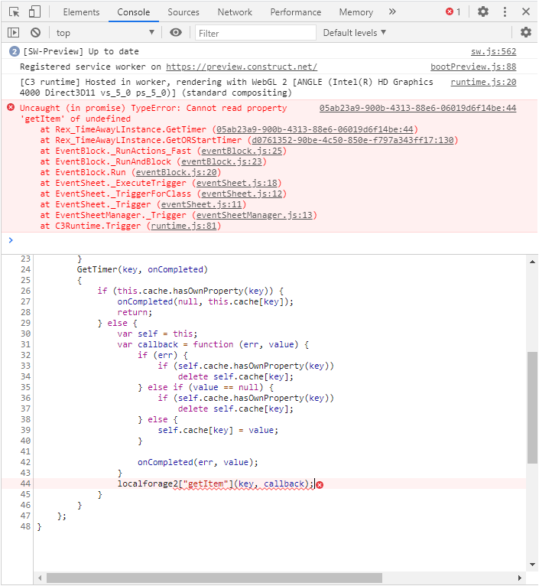Click the Filter input field
539x586 pixels.
tap(255, 33)
